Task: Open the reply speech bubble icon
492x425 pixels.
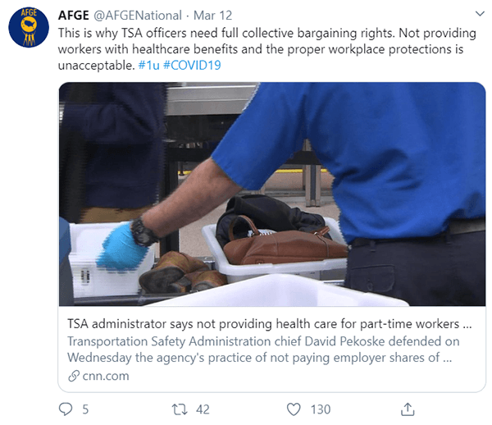Action: (x=66, y=409)
